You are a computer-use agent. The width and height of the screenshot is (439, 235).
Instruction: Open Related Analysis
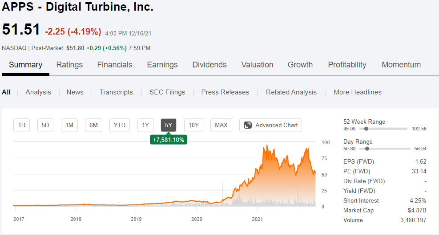coord(291,92)
